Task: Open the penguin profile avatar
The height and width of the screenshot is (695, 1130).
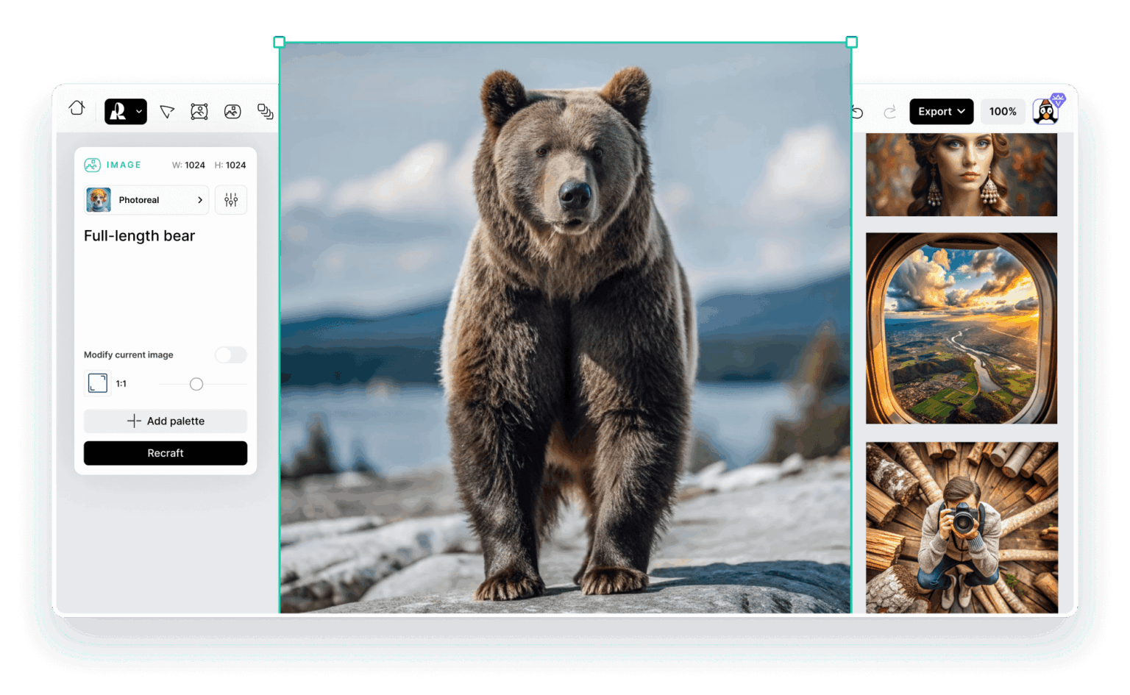Action: click(x=1046, y=111)
